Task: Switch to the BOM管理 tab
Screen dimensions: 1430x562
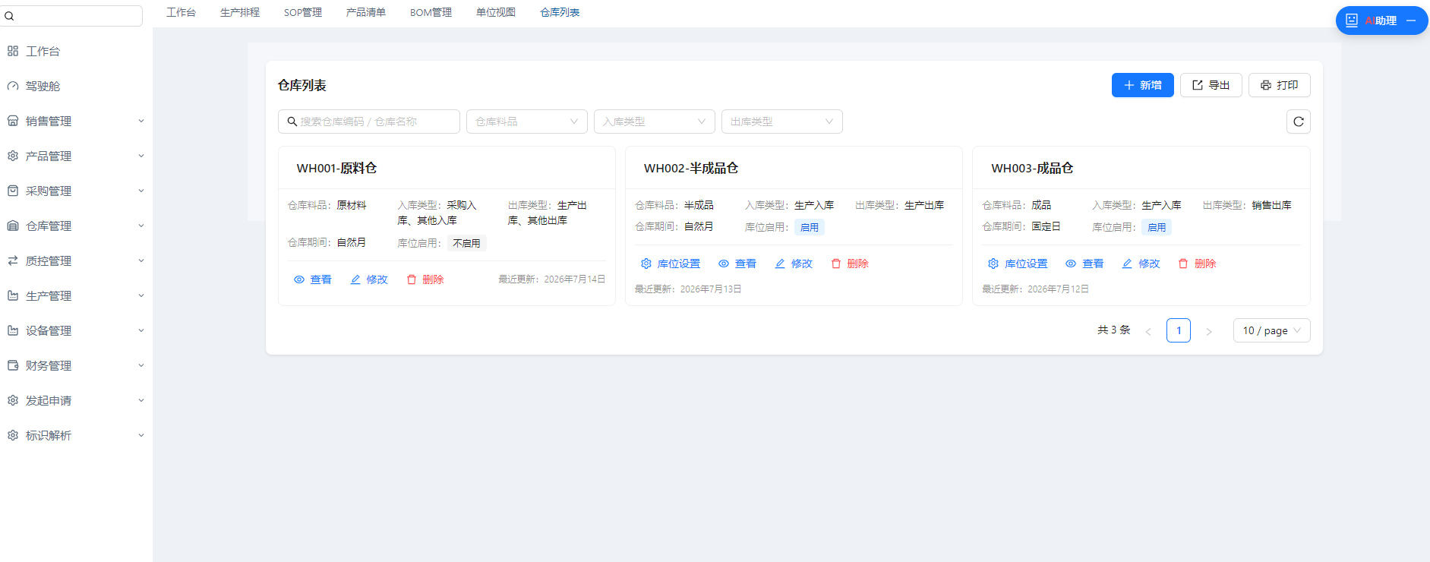Action: (x=431, y=12)
